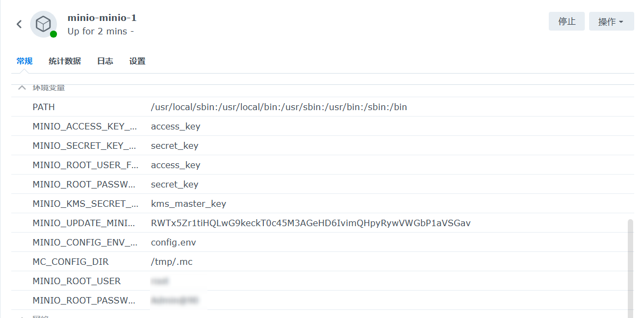
Task: Select the 设置 tab
Action: click(138, 61)
